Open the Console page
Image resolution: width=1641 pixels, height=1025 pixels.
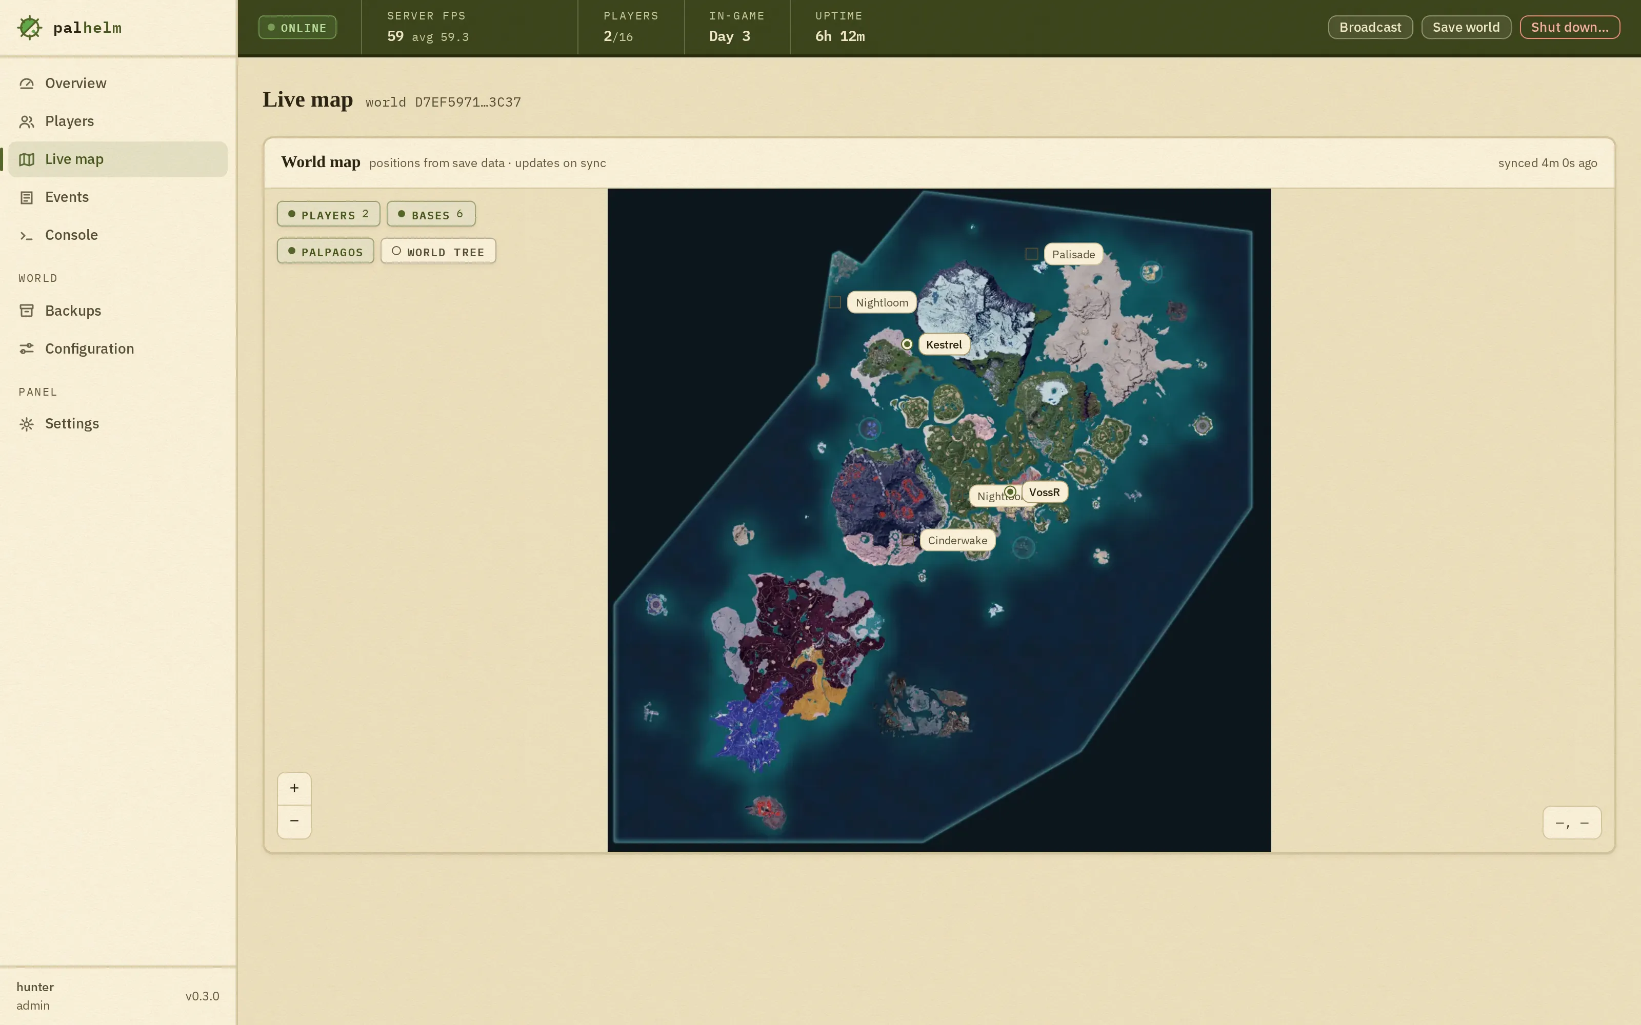click(118, 235)
